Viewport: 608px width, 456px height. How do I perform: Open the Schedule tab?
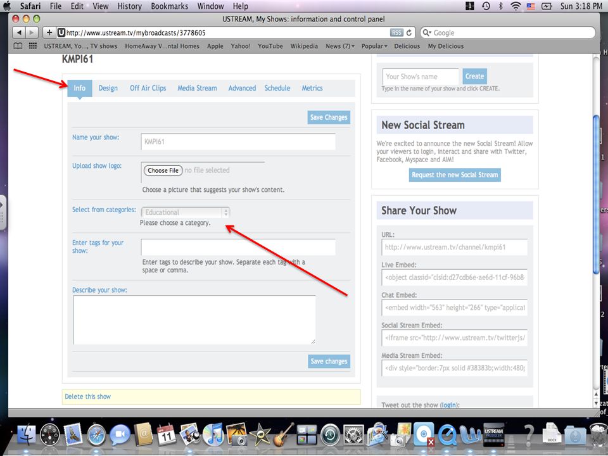click(277, 88)
